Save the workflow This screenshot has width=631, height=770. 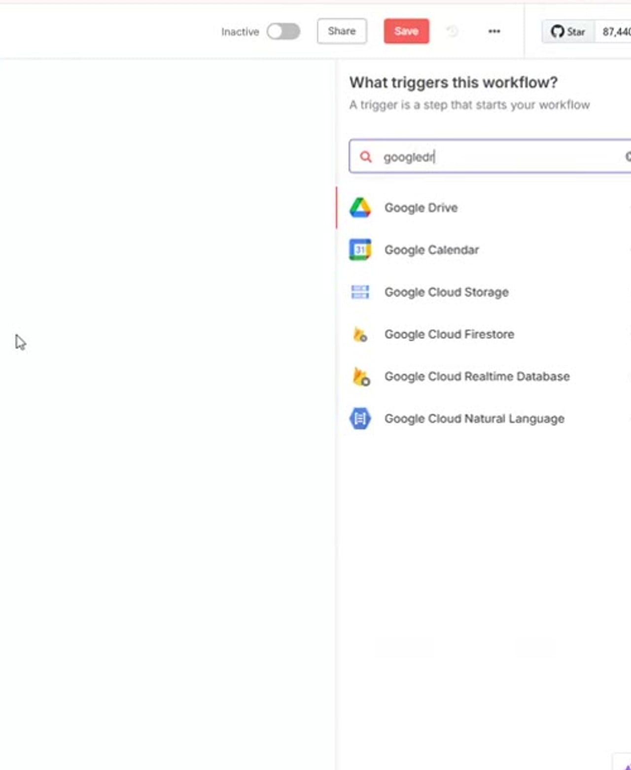[406, 31]
